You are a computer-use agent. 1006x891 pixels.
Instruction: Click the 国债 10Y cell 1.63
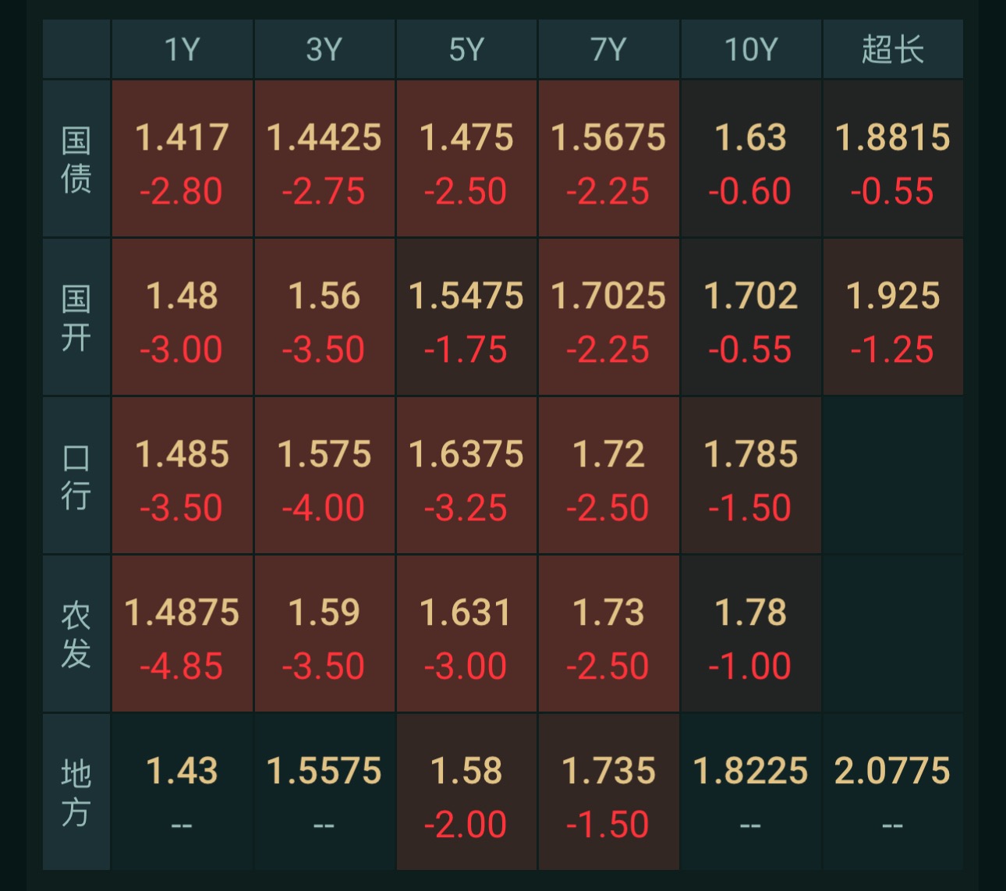point(751,158)
